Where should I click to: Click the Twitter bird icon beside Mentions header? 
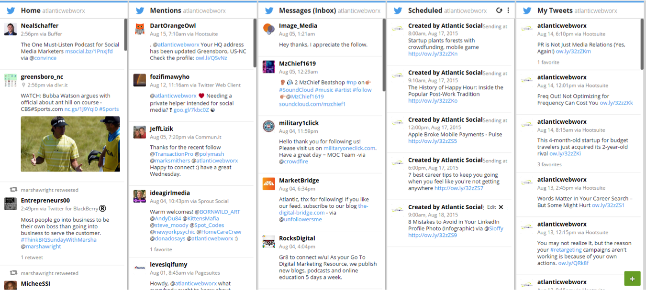140,11
